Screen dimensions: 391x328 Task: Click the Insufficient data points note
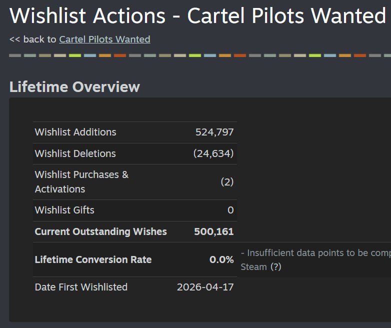315,260
